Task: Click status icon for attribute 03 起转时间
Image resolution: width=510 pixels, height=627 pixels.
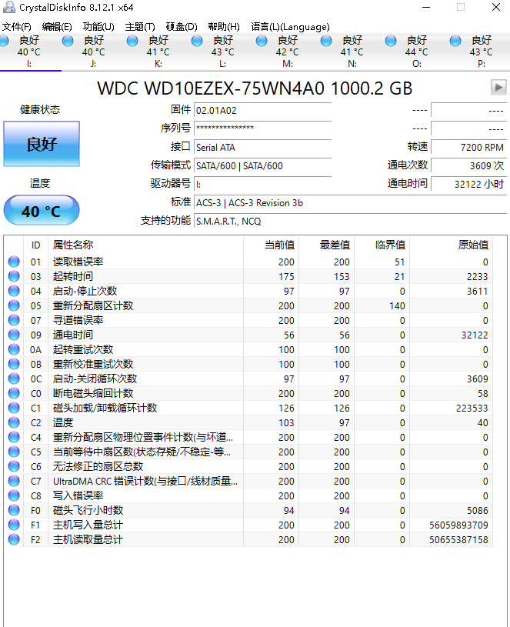Action: 14,276
